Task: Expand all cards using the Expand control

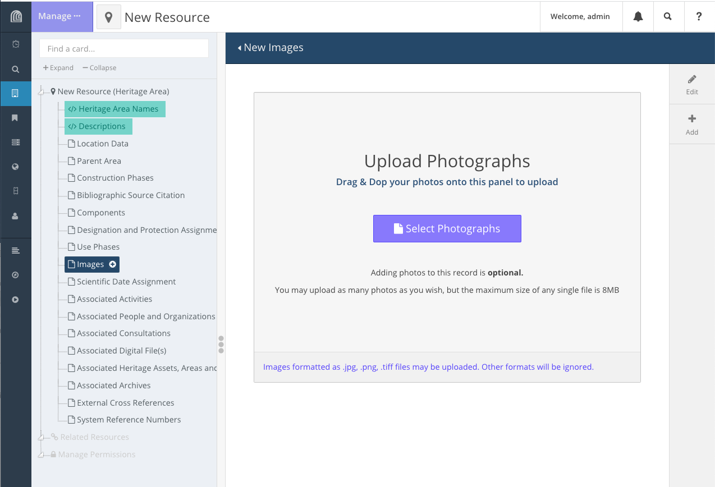Action: click(58, 67)
